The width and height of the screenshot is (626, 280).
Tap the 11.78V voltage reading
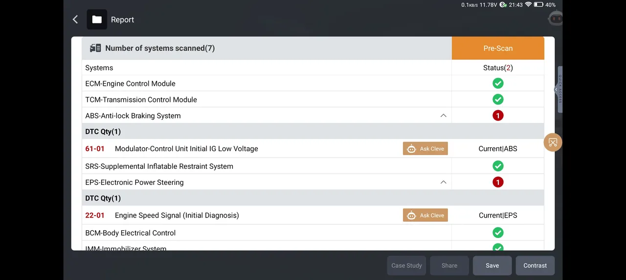(x=488, y=5)
